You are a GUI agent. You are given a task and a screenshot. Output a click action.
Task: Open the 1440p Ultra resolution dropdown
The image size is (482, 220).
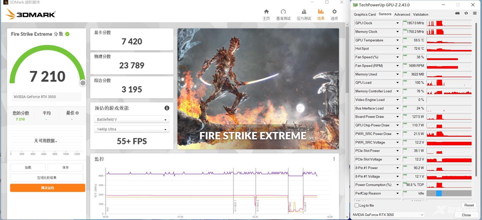[132, 129]
